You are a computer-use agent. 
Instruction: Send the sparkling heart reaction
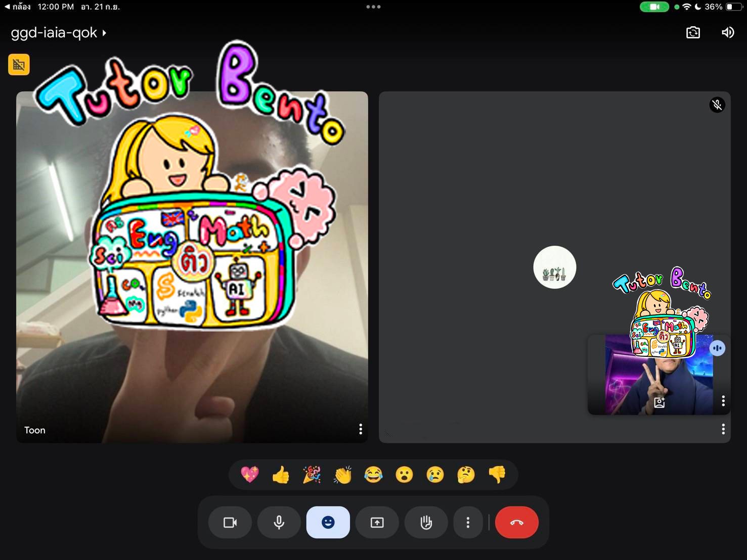pyautogui.click(x=250, y=475)
